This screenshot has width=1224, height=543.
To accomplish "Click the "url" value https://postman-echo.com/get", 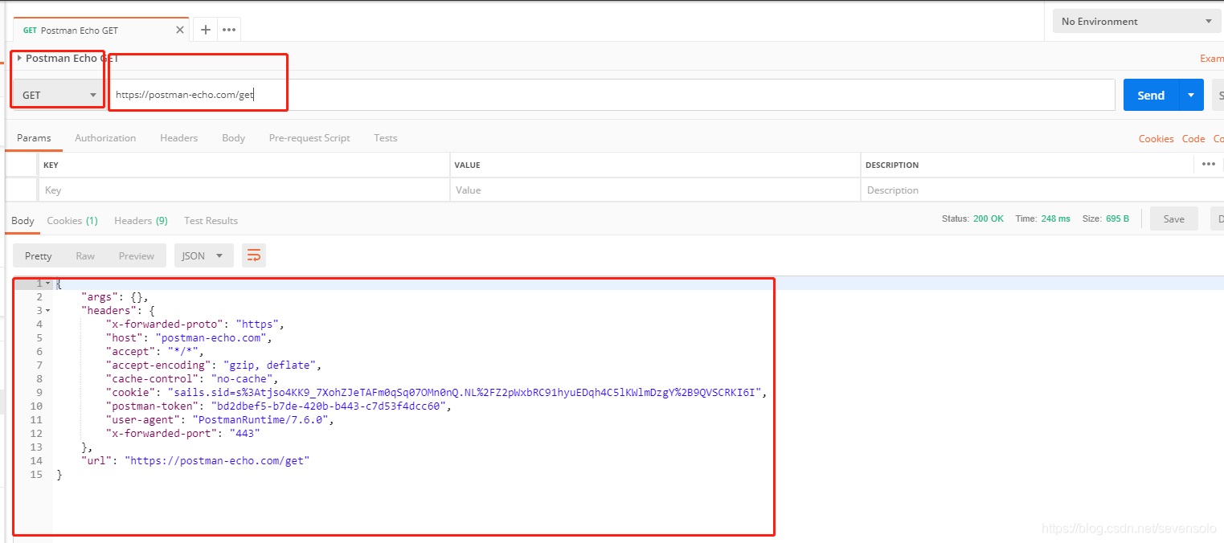I will pos(217,460).
